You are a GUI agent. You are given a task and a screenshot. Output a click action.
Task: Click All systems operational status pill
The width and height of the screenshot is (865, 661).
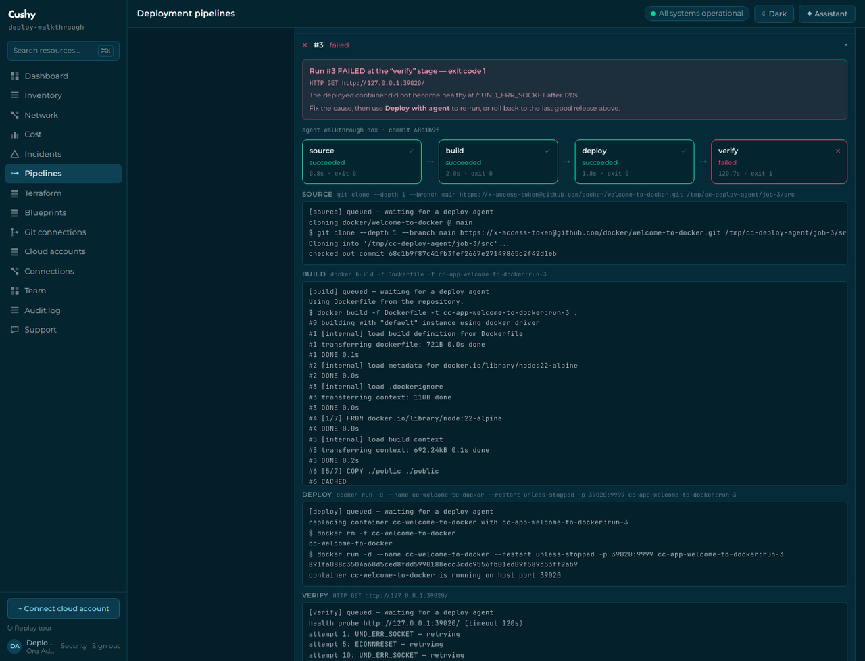[x=697, y=14]
